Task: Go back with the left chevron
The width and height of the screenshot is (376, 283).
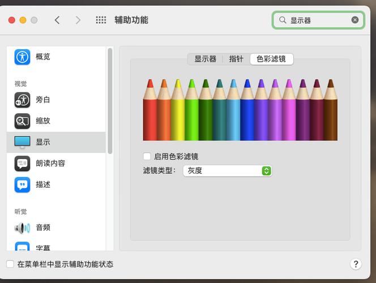Action: click(x=57, y=20)
